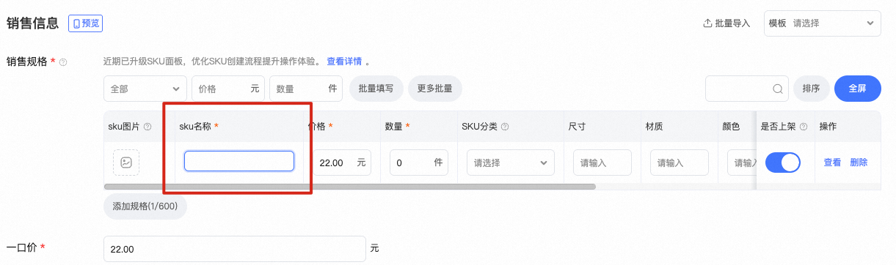Click the 更多批量 button

(x=434, y=89)
